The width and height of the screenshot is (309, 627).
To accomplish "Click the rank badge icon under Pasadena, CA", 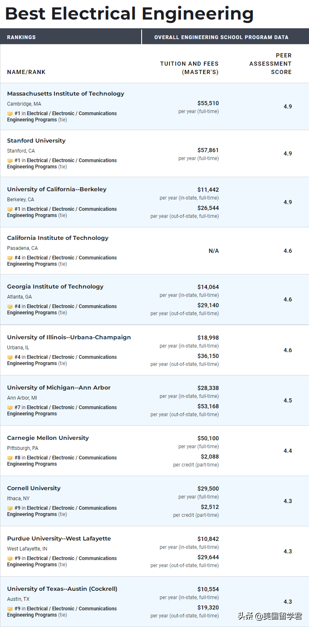I will [10, 258].
